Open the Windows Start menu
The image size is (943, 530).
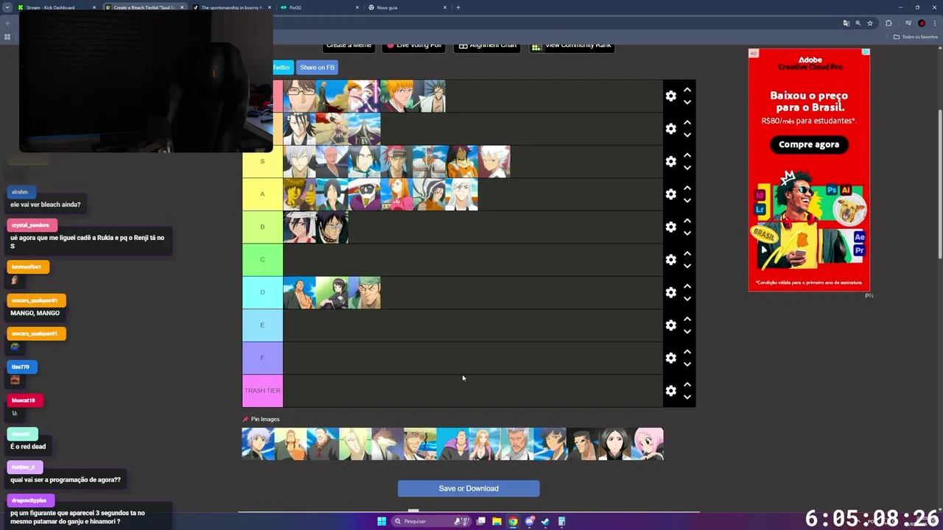(x=382, y=521)
